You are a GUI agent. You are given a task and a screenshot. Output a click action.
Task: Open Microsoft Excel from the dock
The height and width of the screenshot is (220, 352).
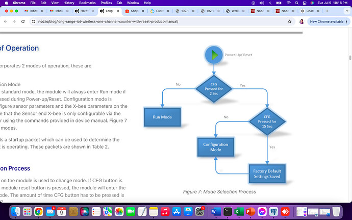(x=238, y=211)
